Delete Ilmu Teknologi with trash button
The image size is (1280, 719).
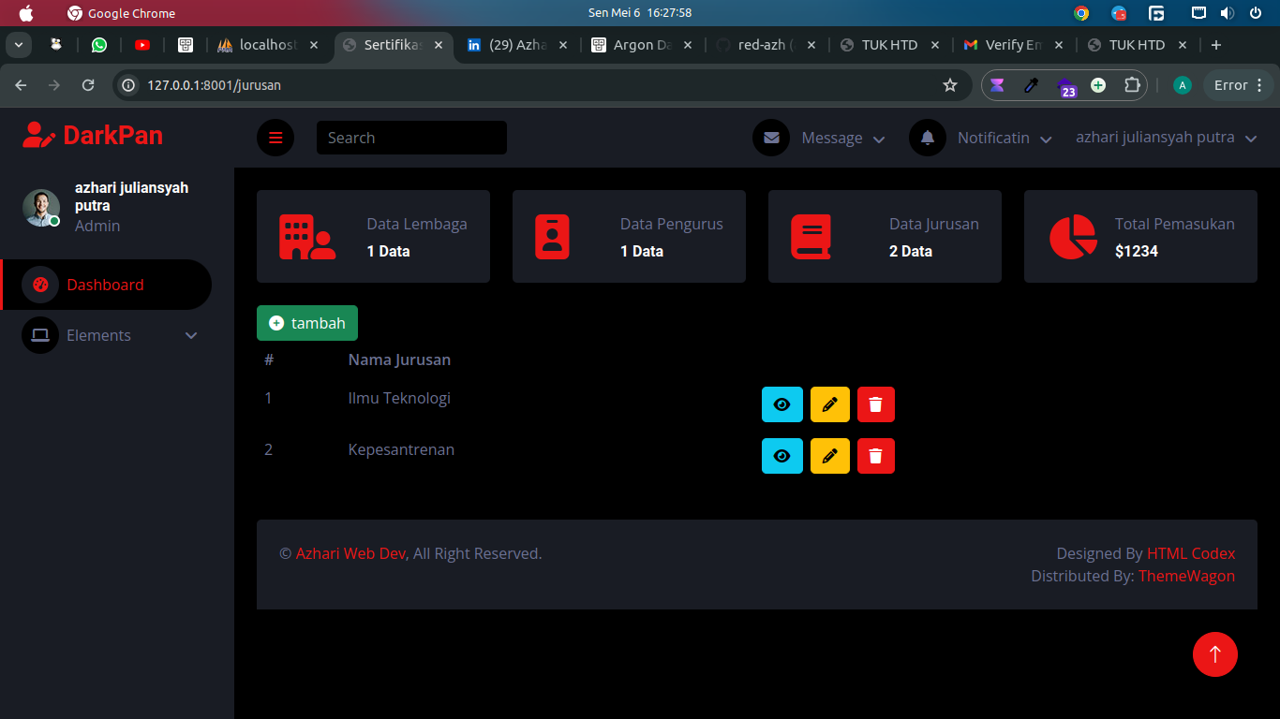click(x=875, y=404)
